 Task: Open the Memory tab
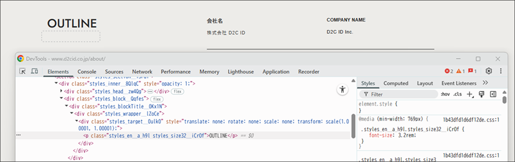(x=209, y=72)
